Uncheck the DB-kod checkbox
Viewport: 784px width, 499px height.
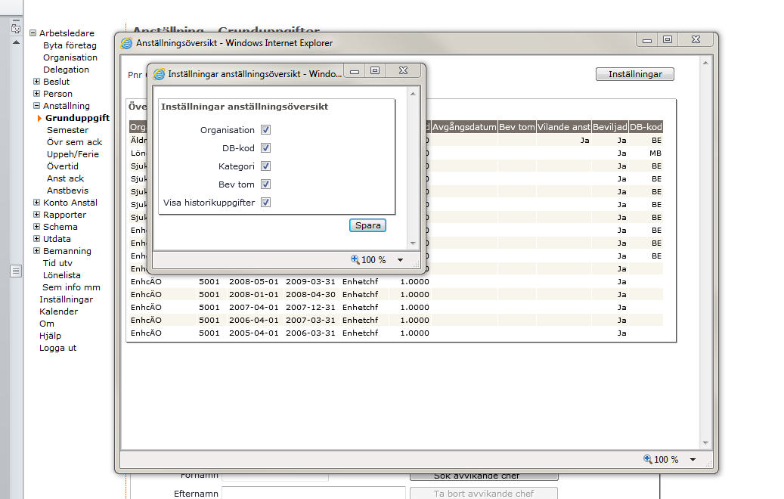pyautogui.click(x=265, y=148)
